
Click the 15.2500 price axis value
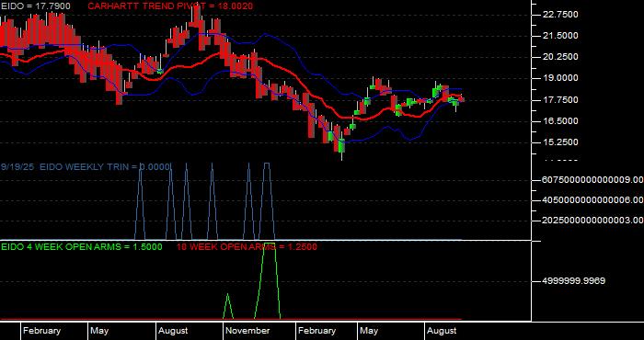(561, 142)
